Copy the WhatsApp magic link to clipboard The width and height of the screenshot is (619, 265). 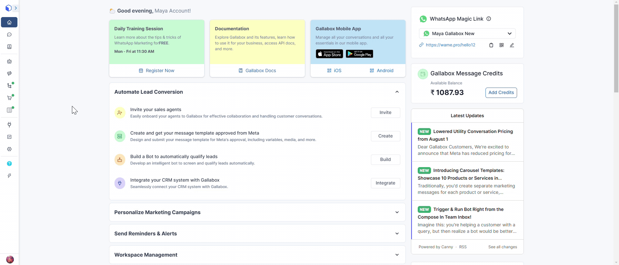pyautogui.click(x=491, y=45)
